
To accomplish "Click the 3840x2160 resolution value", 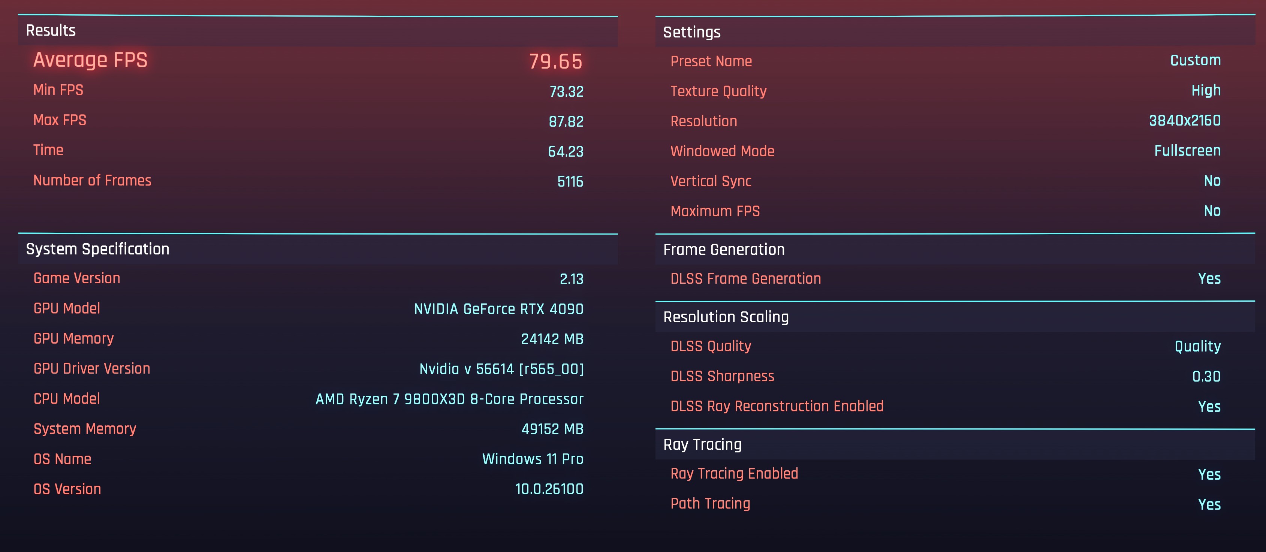I will 1185,121.
